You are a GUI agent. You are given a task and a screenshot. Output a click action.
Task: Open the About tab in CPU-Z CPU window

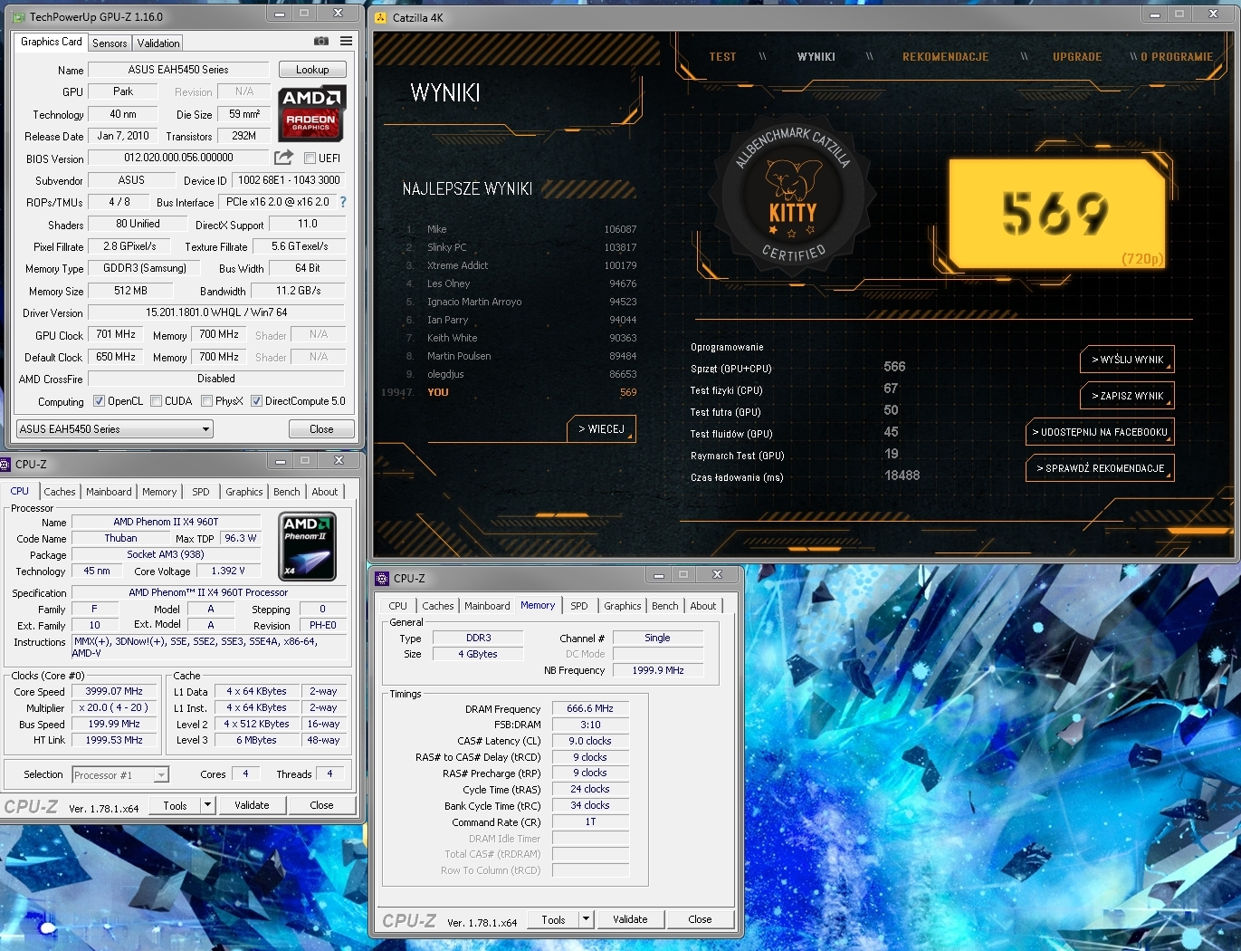click(x=325, y=492)
